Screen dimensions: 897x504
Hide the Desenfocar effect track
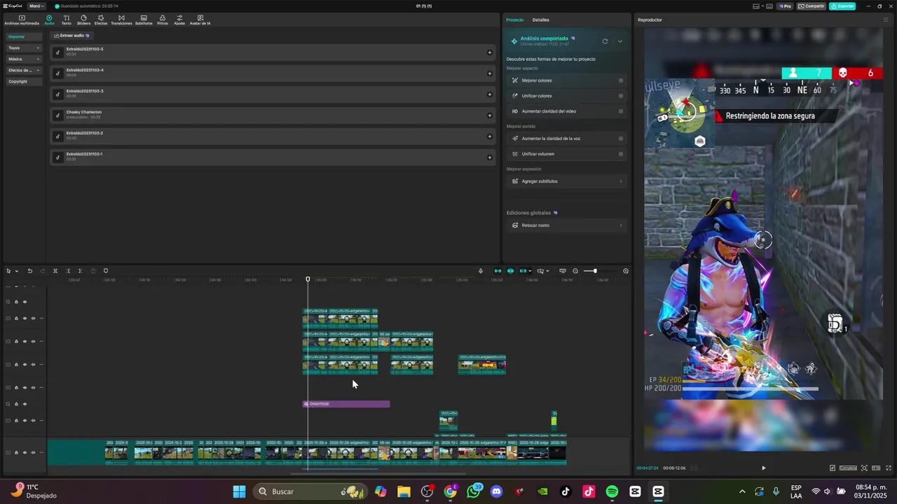[25, 404]
